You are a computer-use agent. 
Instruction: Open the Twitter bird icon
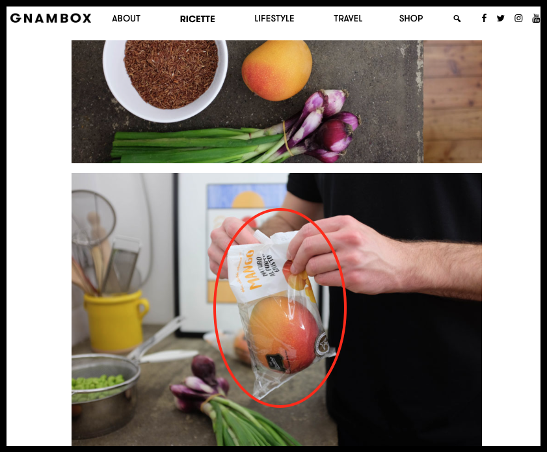click(x=501, y=18)
